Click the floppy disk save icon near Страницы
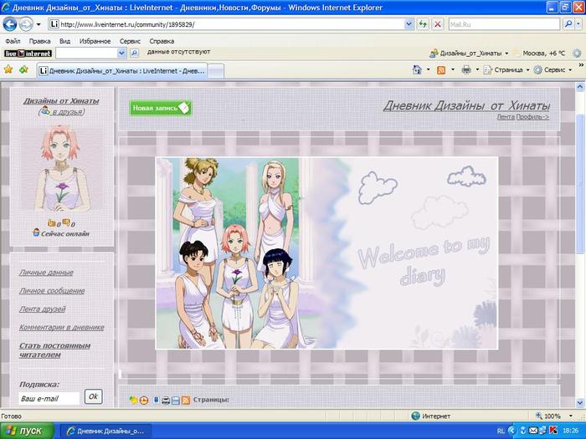This screenshot has width=586, height=439. point(175,401)
